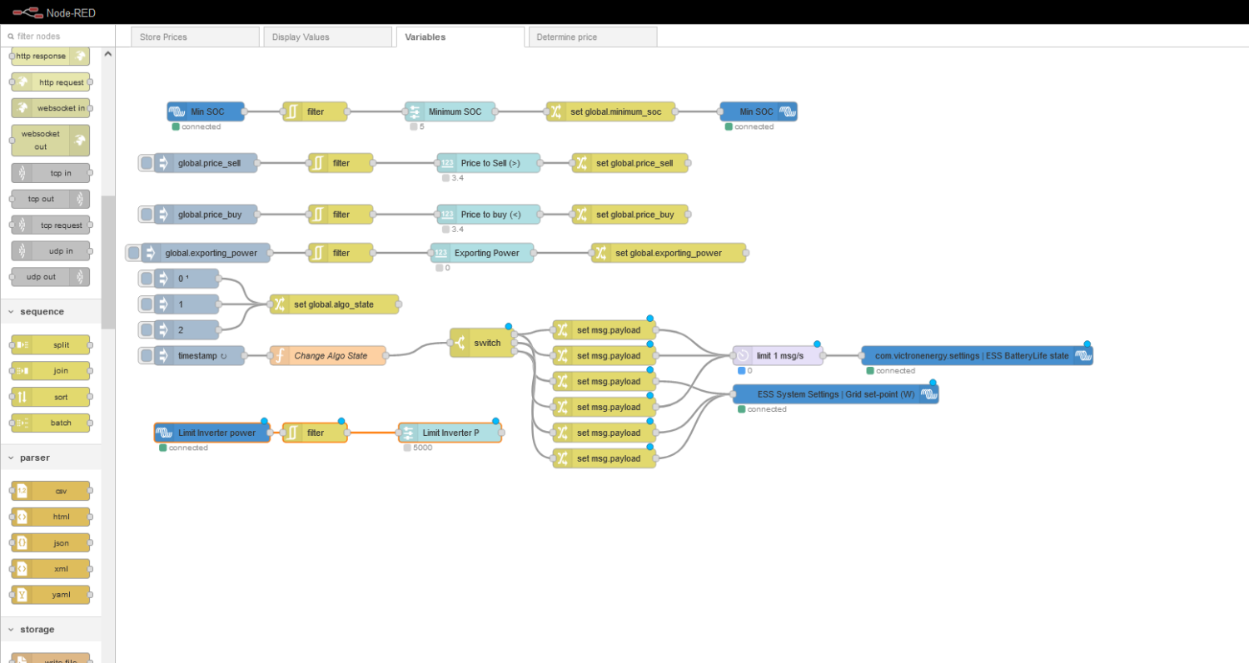
Task: Select the http request node
Action: (50, 82)
